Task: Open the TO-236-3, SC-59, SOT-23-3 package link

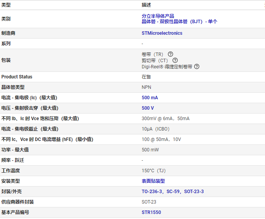Action: (x=173, y=192)
